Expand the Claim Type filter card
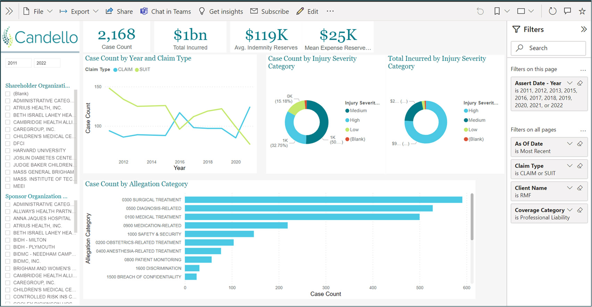Screen dimensions: 592x307 [x=569, y=166]
